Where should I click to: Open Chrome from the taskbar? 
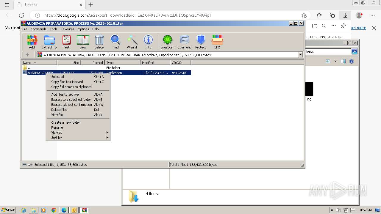(54, 210)
